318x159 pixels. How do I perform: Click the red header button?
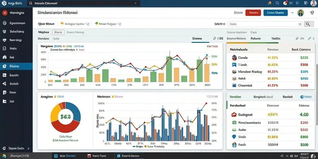(x=253, y=13)
